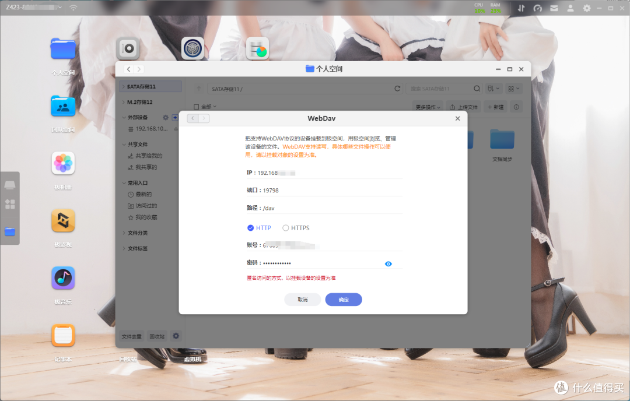Open the vault-style safe app icon

tap(193, 48)
